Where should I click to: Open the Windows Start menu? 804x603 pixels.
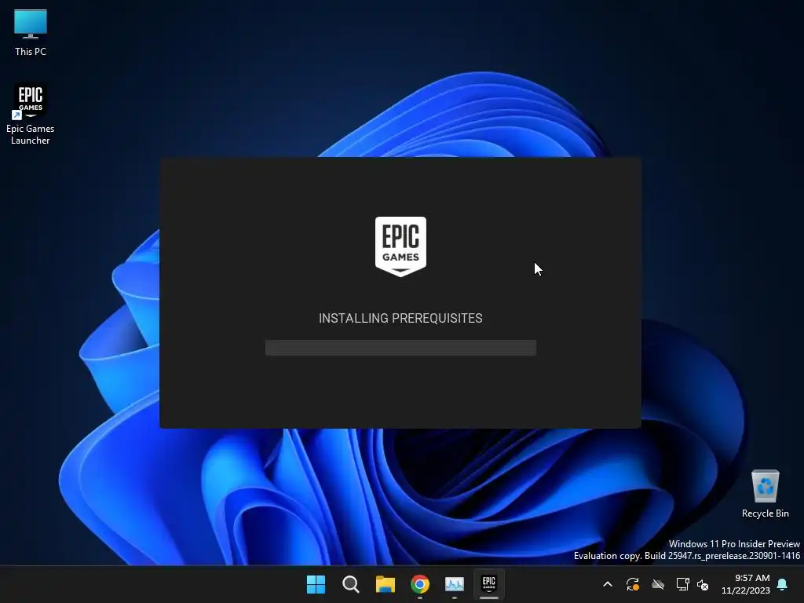(x=316, y=584)
